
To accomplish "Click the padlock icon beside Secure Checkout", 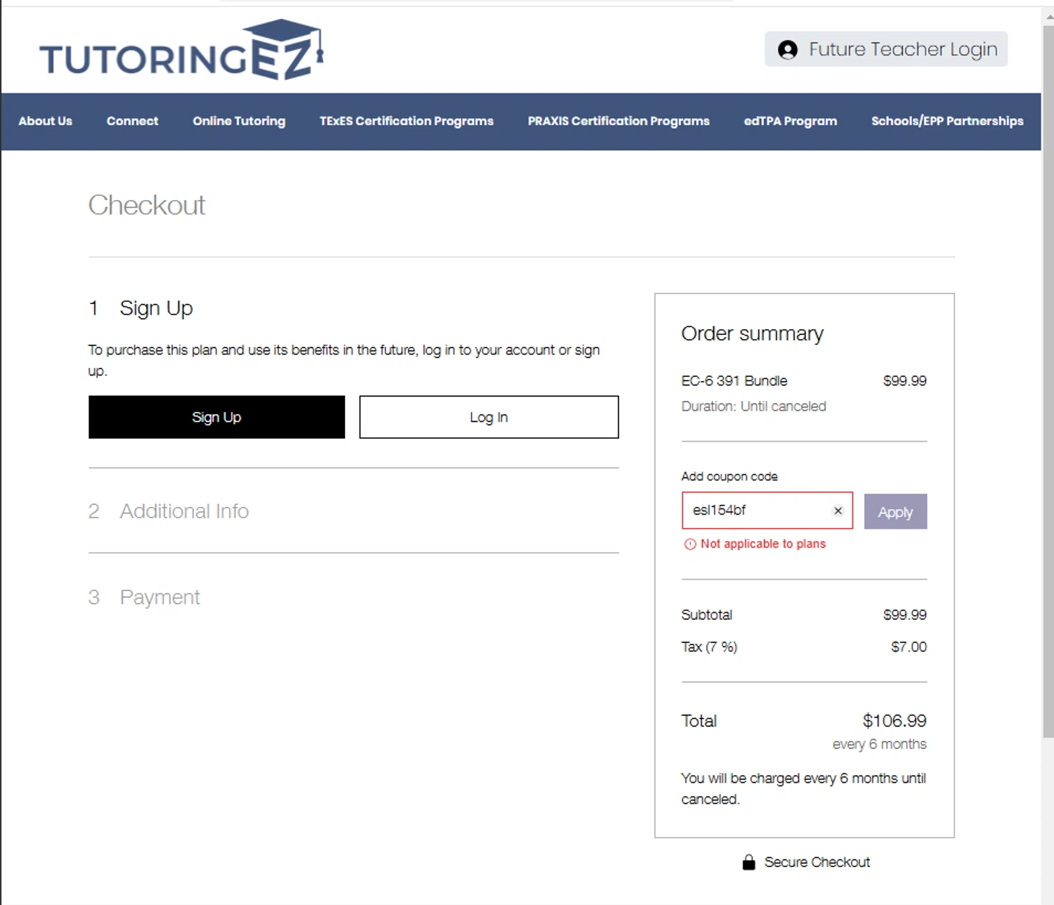I will (749, 861).
